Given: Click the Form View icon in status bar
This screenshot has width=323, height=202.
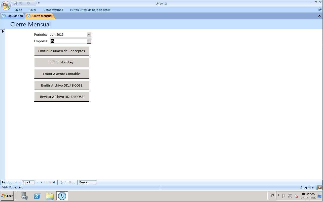Looking at the screenshot, I should click(x=320, y=187).
